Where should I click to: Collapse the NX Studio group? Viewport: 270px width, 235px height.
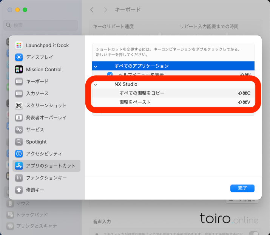click(x=96, y=84)
